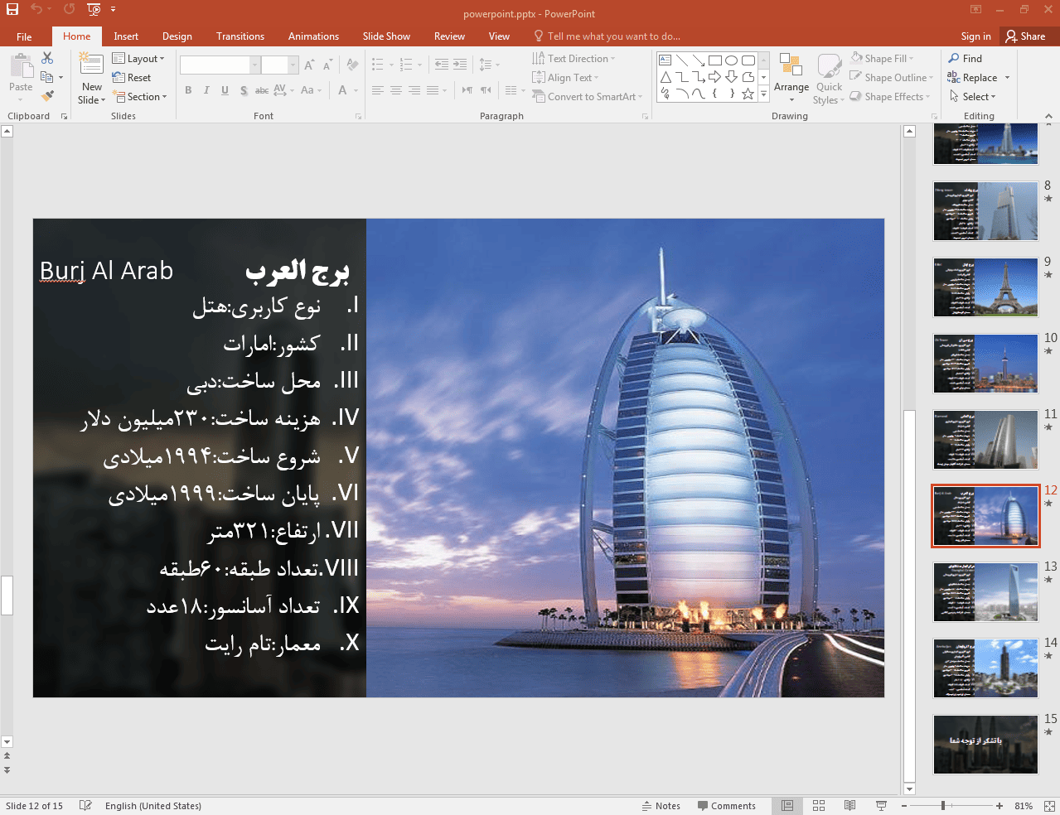The height and width of the screenshot is (815, 1060).
Task: Add or remove text columns
Action: [x=515, y=90]
